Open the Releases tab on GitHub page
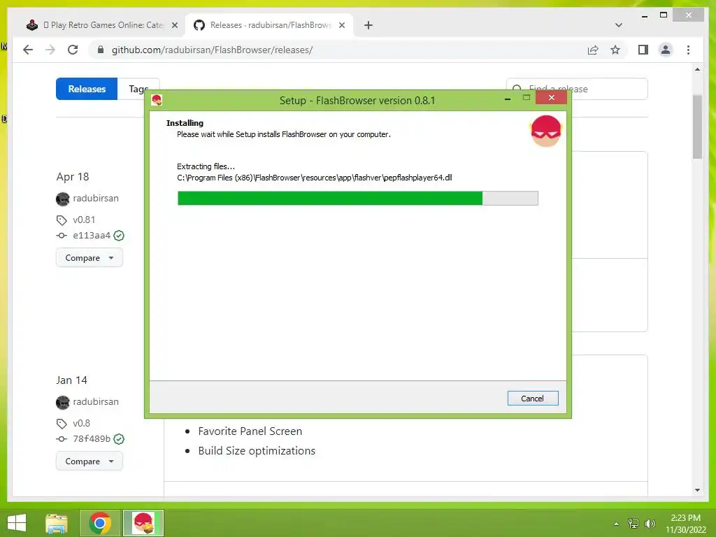The height and width of the screenshot is (537, 716). (87, 89)
